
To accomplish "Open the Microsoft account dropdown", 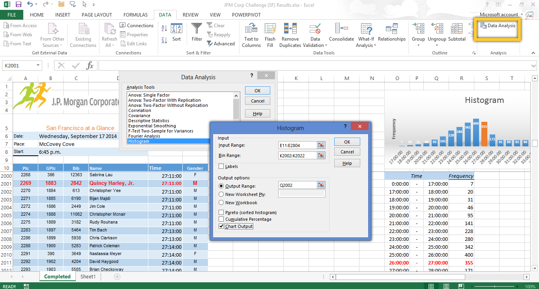I will [x=522, y=15].
